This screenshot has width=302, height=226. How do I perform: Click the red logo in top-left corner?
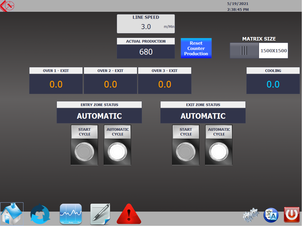click(x=7, y=6)
